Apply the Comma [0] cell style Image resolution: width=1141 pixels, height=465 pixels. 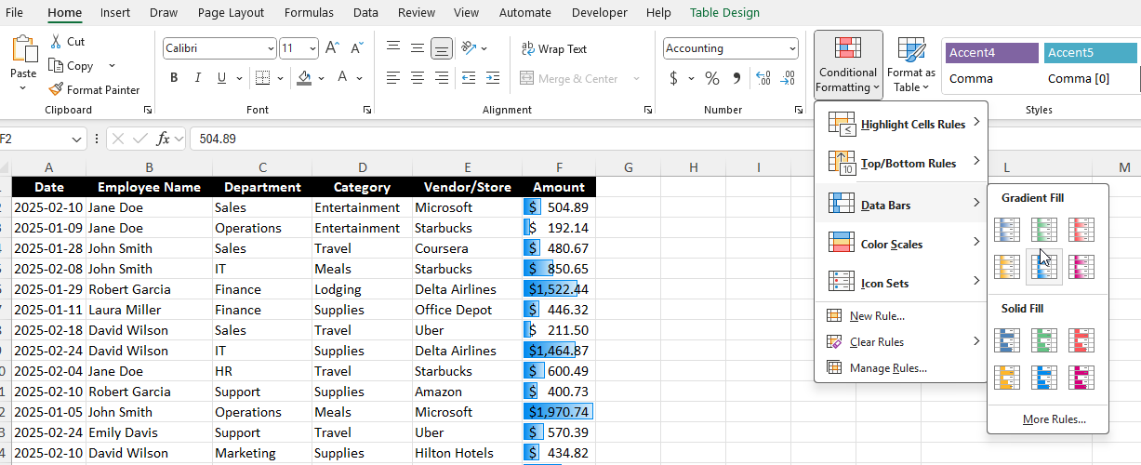click(x=1090, y=79)
